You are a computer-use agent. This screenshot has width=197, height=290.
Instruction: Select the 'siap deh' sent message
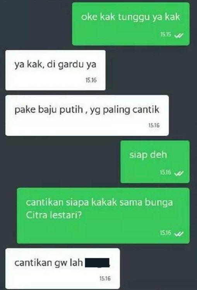tap(155, 161)
